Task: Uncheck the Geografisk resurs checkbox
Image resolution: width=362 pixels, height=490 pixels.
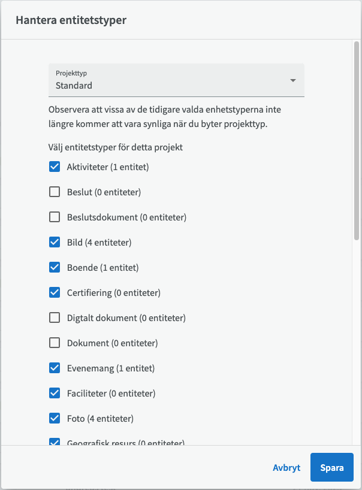Action: pos(55,442)
